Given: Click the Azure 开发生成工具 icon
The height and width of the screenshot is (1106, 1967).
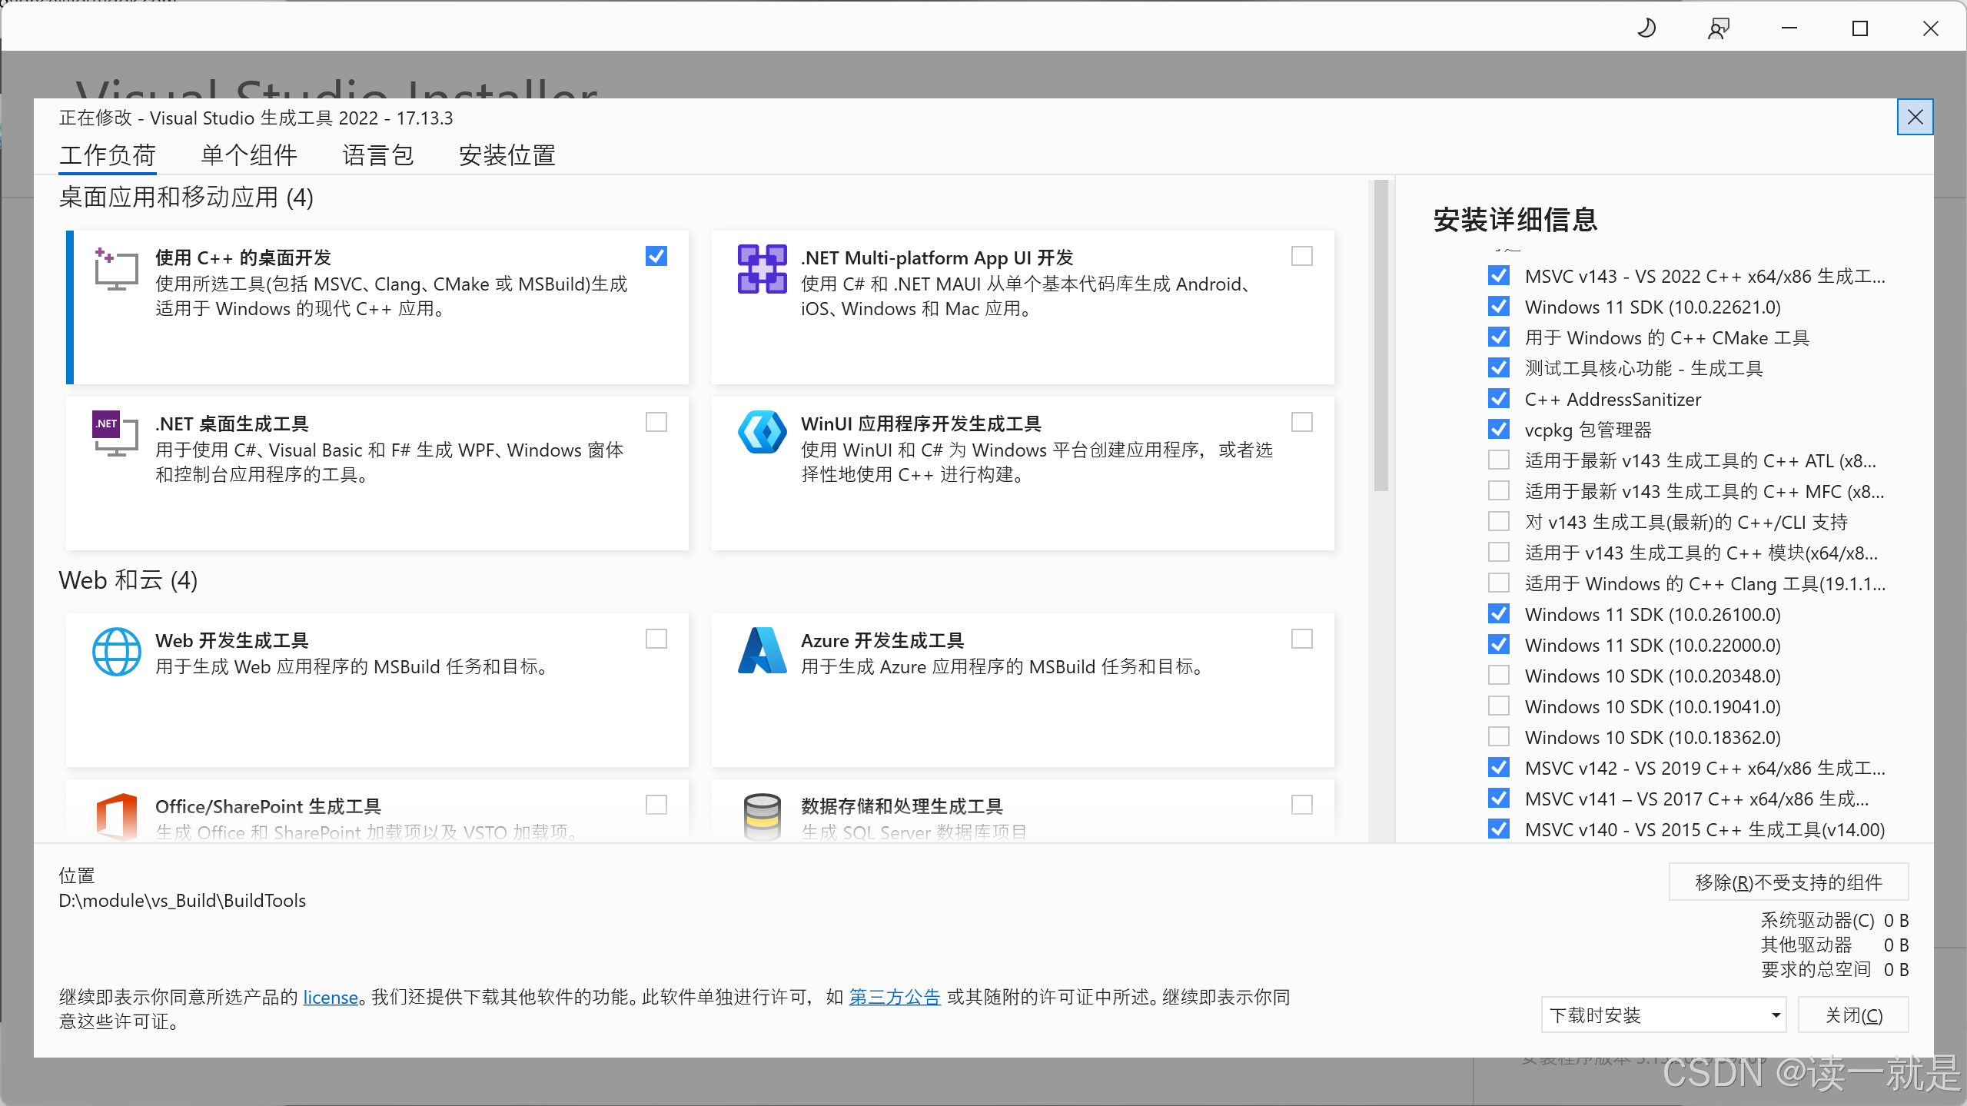Looking at the screenshot, I should pyautogui.click(x=761, y=651).
